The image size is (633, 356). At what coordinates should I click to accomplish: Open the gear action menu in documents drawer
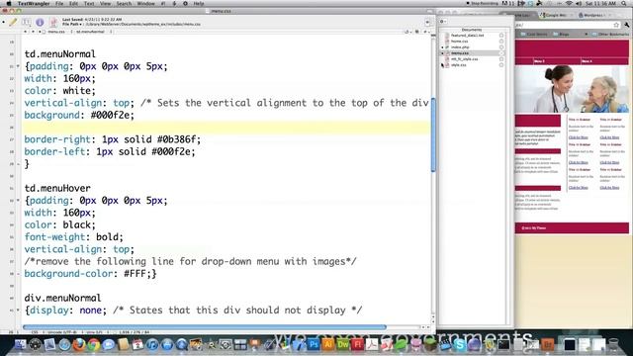(x=443, y=22)
